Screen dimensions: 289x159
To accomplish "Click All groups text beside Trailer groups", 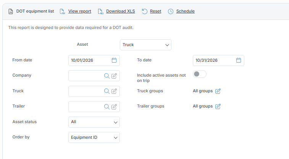I will 203,106.
